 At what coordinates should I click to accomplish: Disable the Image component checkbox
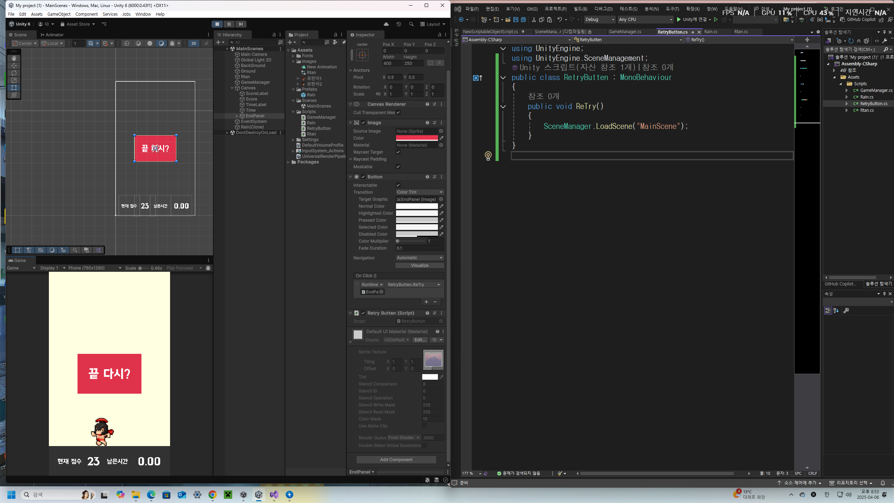pyautogui.click(x=363, y=123)
